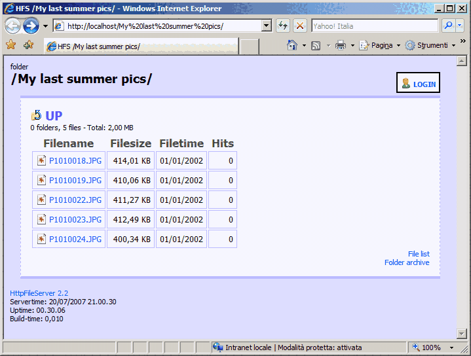The image size is (471, 356).
Task: Open P1010023.JPG file link
Action: click(x=75, y=220)
